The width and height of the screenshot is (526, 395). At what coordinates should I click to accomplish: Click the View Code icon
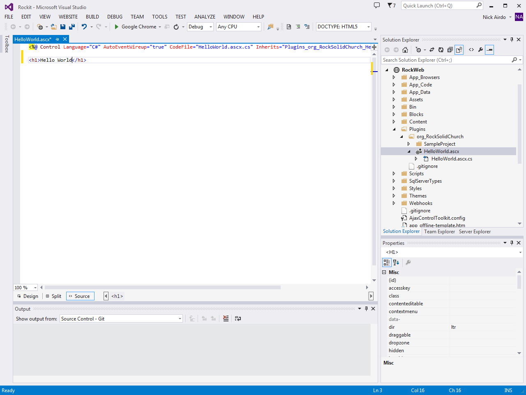471,50
